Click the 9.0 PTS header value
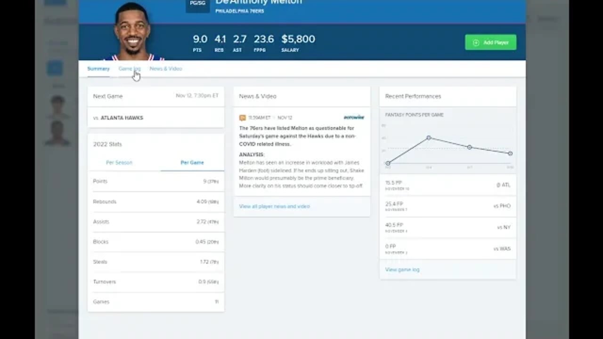Image resolution: width=603 pixels, height=339 pixels. pos(200,39)
